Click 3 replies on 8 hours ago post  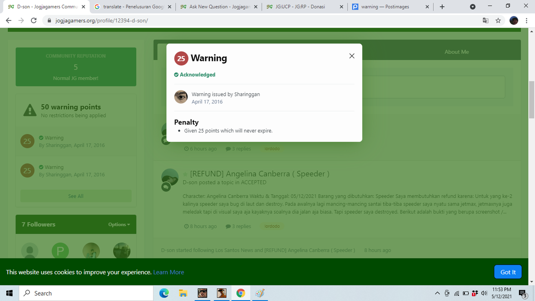coord(238,226)
